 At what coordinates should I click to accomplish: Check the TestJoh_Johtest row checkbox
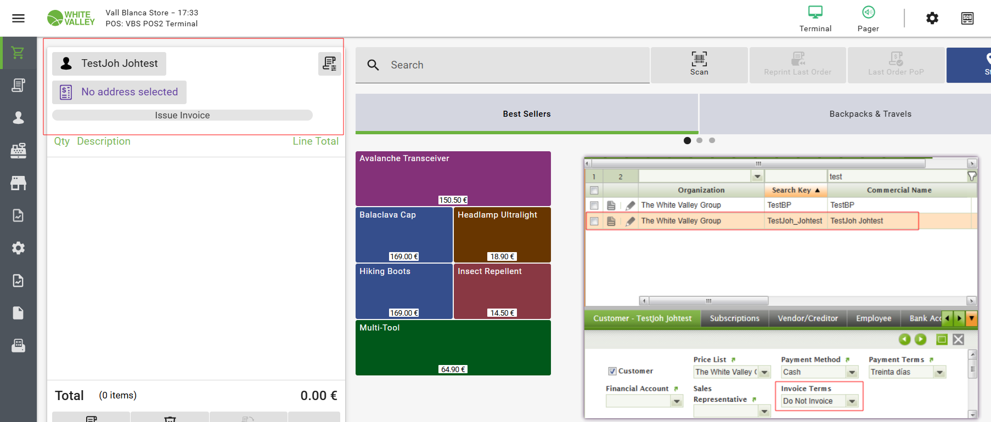click(x=594, y=221)
